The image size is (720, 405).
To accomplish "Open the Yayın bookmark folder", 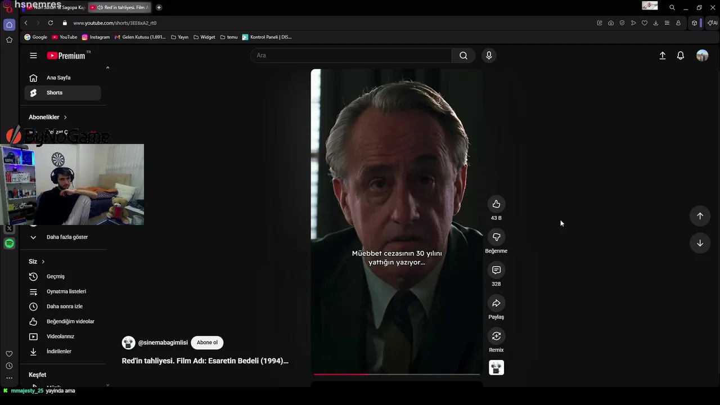I will pyautogui.click(x=179, y=37).
